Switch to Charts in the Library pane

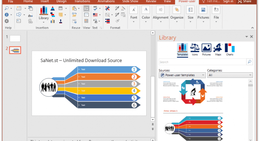229,50
